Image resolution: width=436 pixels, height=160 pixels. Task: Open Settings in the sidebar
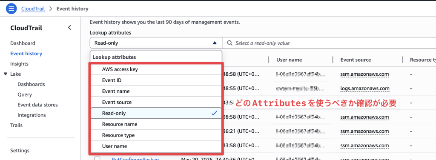20,151
